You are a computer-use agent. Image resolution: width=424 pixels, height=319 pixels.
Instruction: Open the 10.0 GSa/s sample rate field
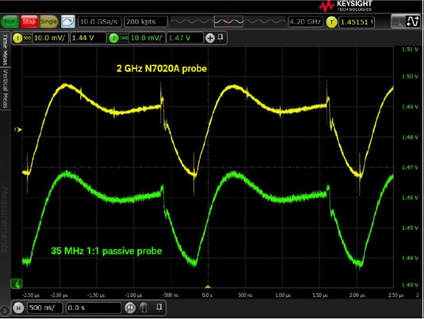tap(100, 22)
